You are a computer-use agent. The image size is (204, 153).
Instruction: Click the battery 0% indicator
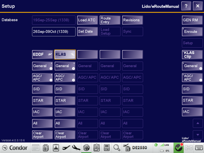(x=165, y=151)
